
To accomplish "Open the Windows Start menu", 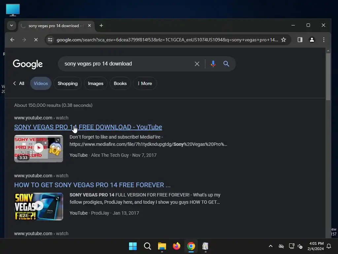I will tap(133, 246).
